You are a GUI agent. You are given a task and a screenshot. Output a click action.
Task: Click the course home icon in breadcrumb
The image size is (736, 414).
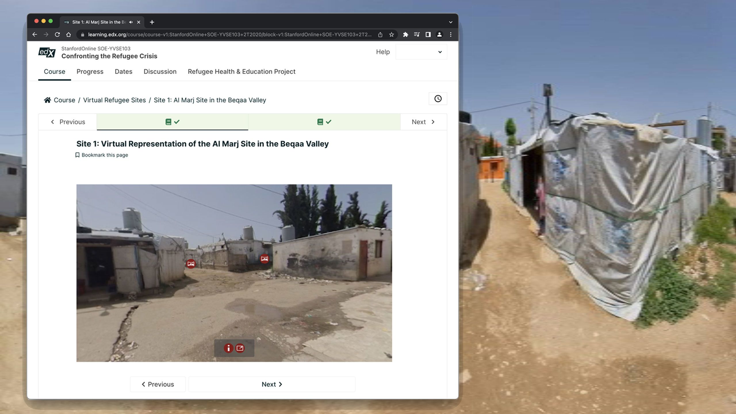coord(47,100)
